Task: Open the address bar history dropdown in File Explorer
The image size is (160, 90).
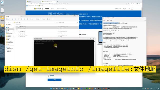Action: 55,22
